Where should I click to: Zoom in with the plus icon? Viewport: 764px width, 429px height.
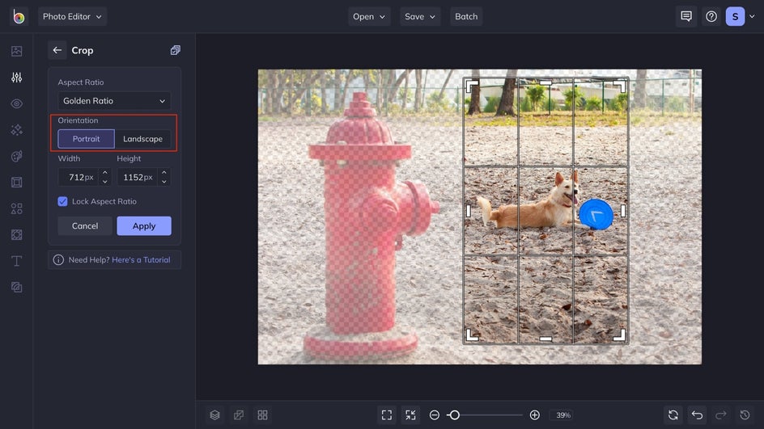[534, 415]
